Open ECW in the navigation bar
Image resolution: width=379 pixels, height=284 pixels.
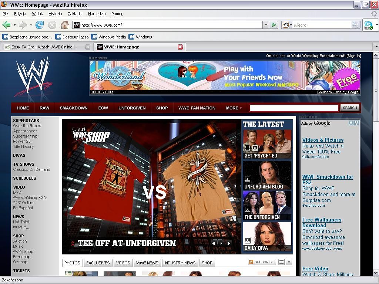click(103, 108)
